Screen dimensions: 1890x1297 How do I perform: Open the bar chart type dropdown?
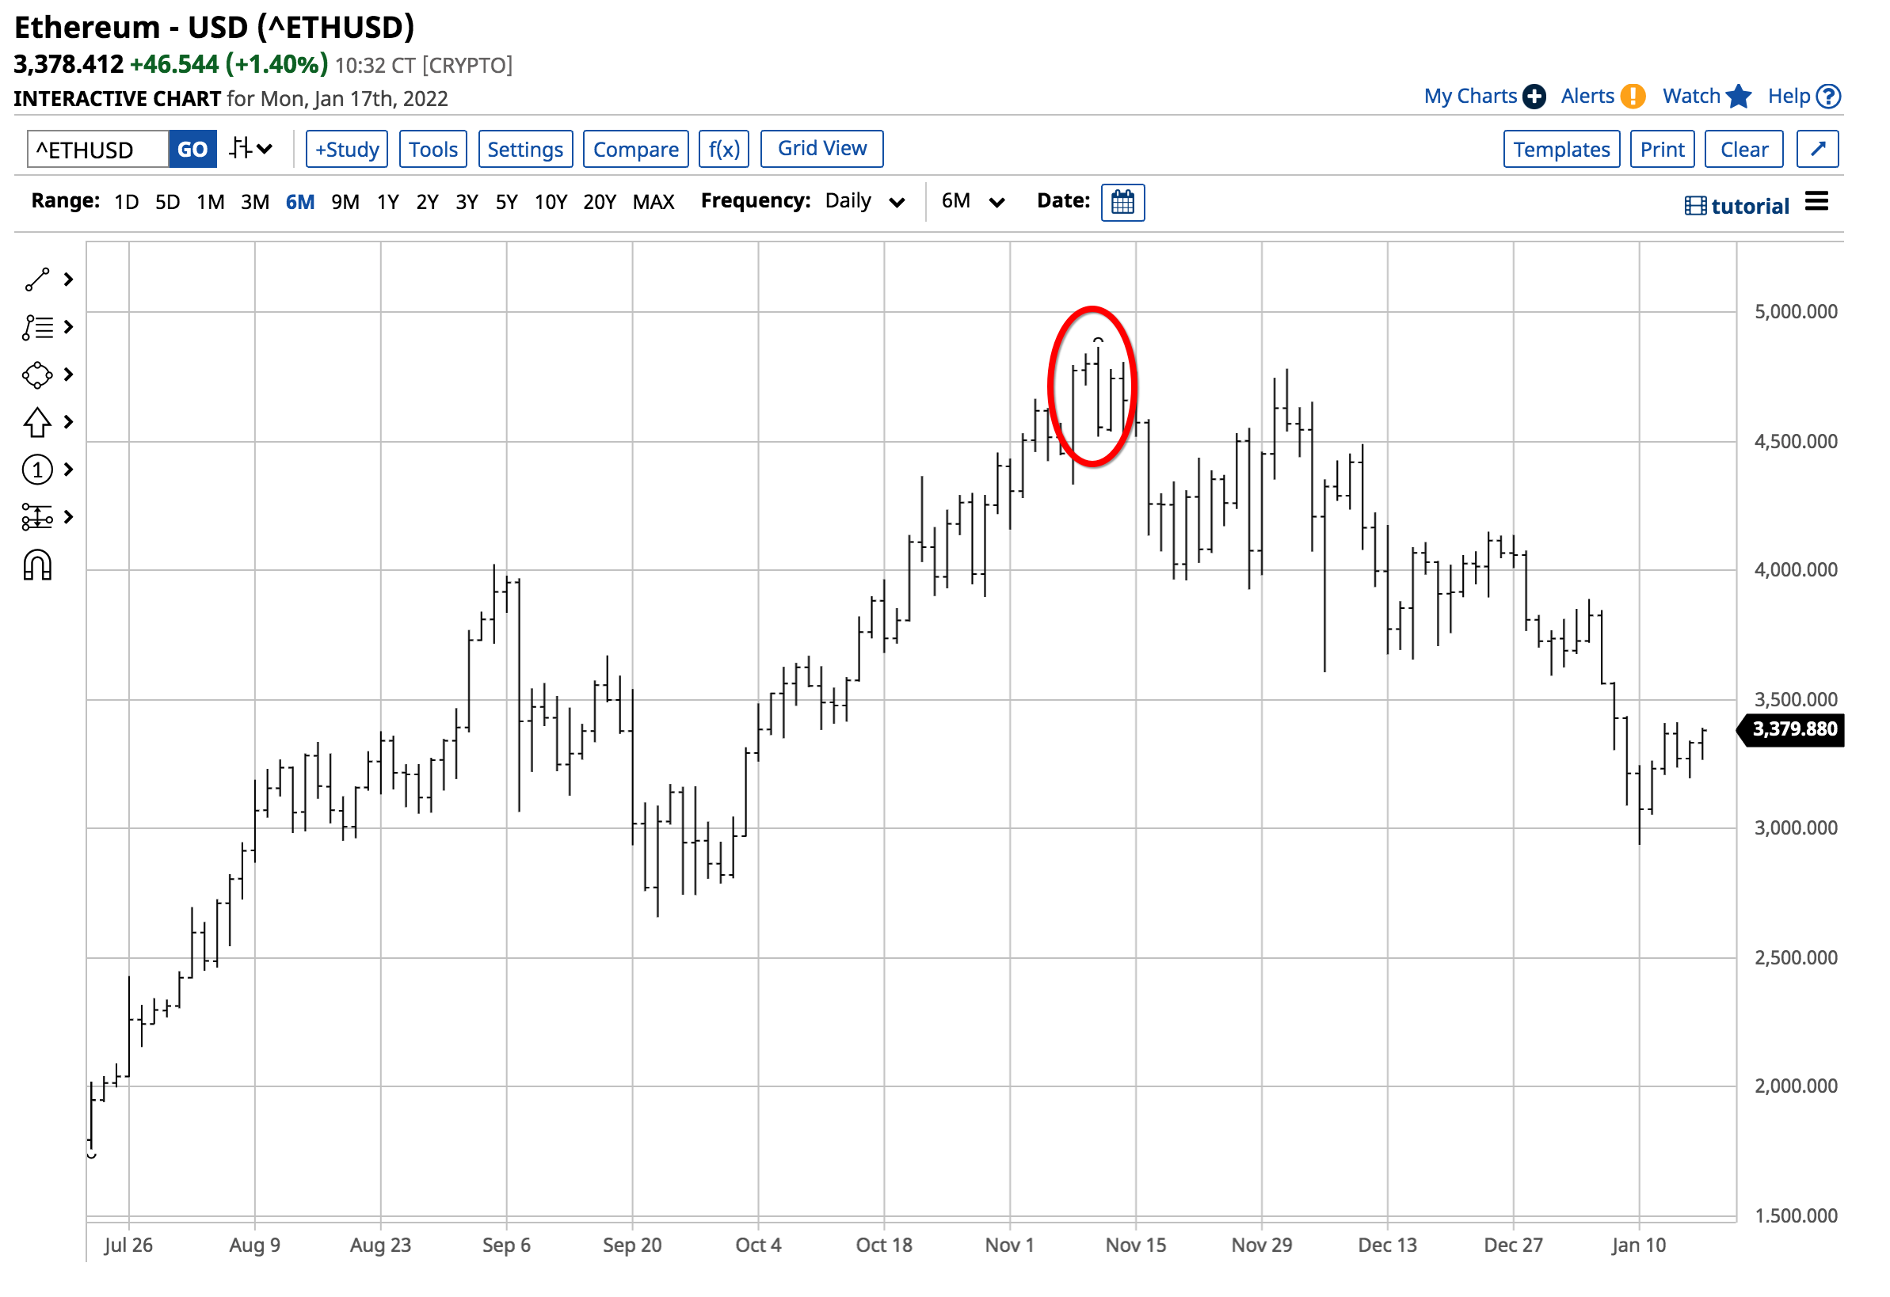tap(251, 150)
